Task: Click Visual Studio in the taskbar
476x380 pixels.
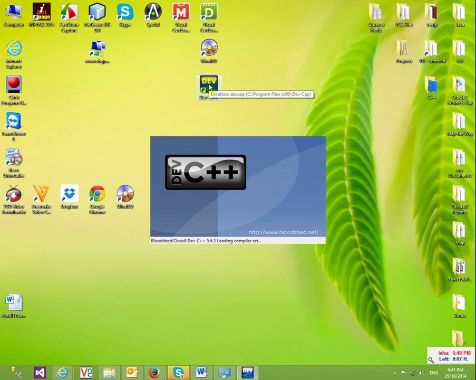Action: pyautogui.click(x=40, y=373)
